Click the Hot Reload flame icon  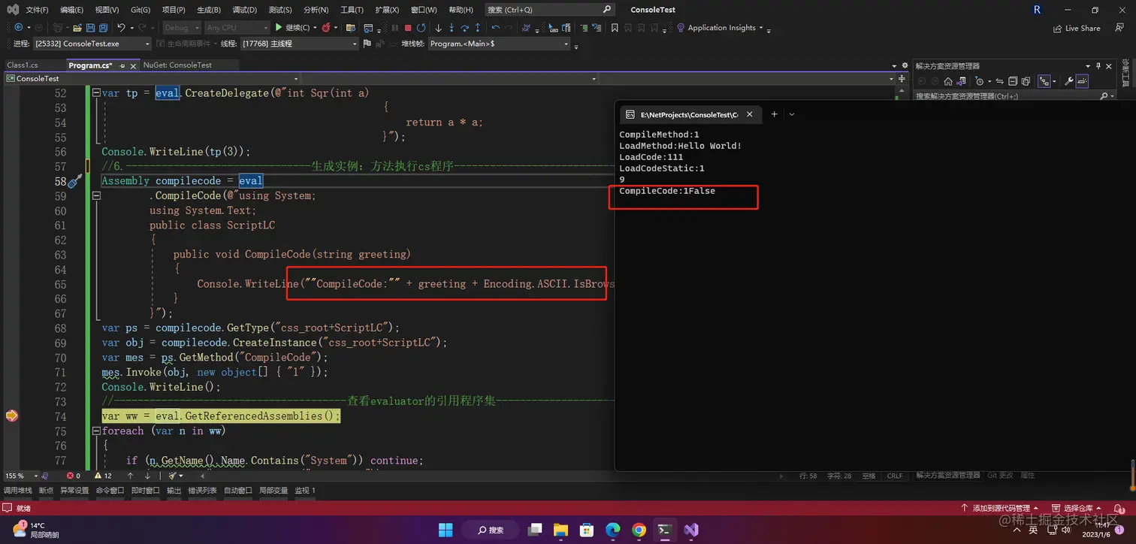[325, 28]
